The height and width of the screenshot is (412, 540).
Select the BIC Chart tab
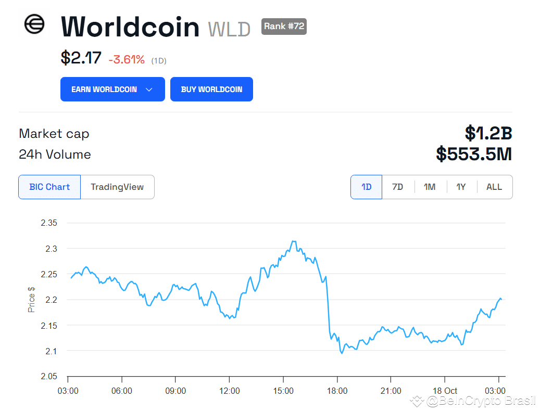pos(49,187)
